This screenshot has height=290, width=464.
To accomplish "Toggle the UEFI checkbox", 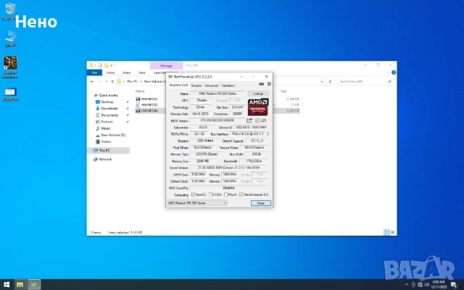I will [x=259, y=120].
